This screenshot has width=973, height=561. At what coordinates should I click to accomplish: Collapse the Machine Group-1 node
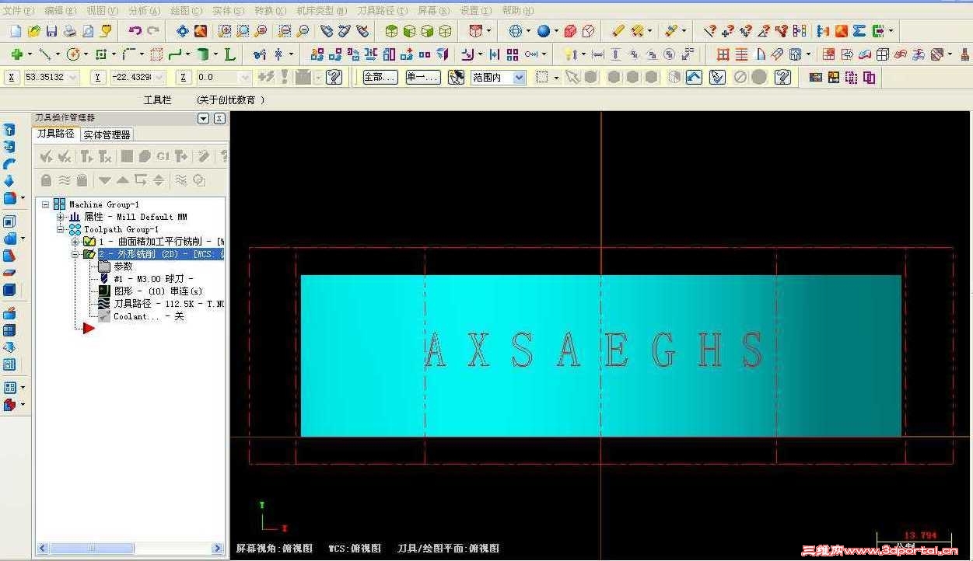tap(45, 204)
